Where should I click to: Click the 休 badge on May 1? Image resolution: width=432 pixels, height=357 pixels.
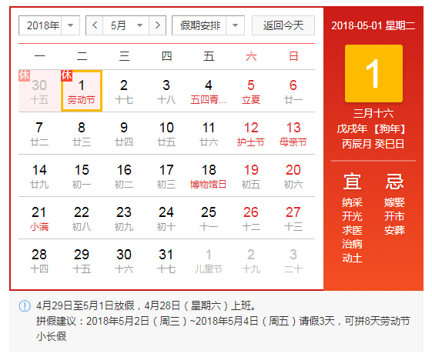pyautogui.click(x=67, y=75)
